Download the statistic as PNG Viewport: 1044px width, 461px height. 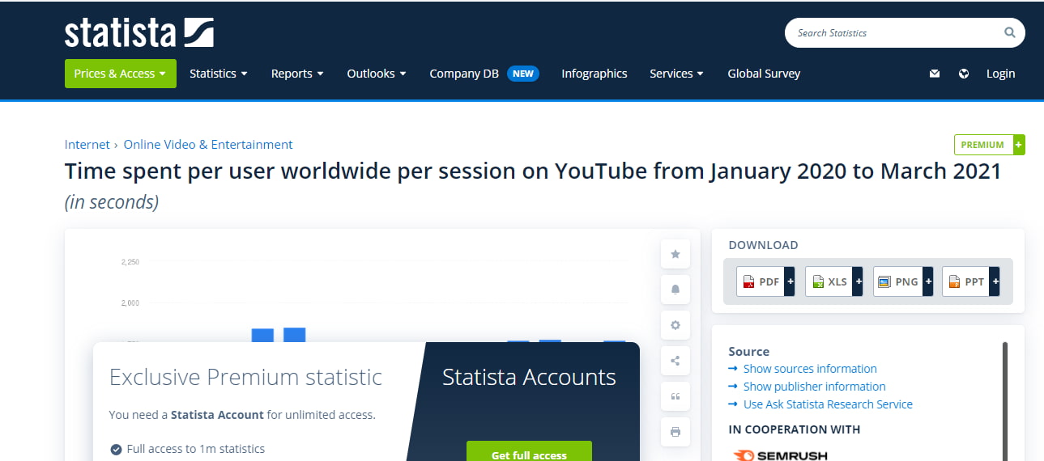coord(903,281)
